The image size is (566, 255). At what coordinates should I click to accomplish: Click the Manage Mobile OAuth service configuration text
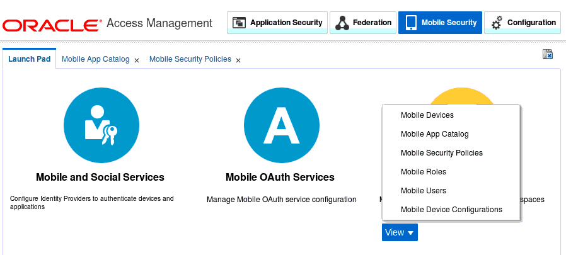[282, 200]
